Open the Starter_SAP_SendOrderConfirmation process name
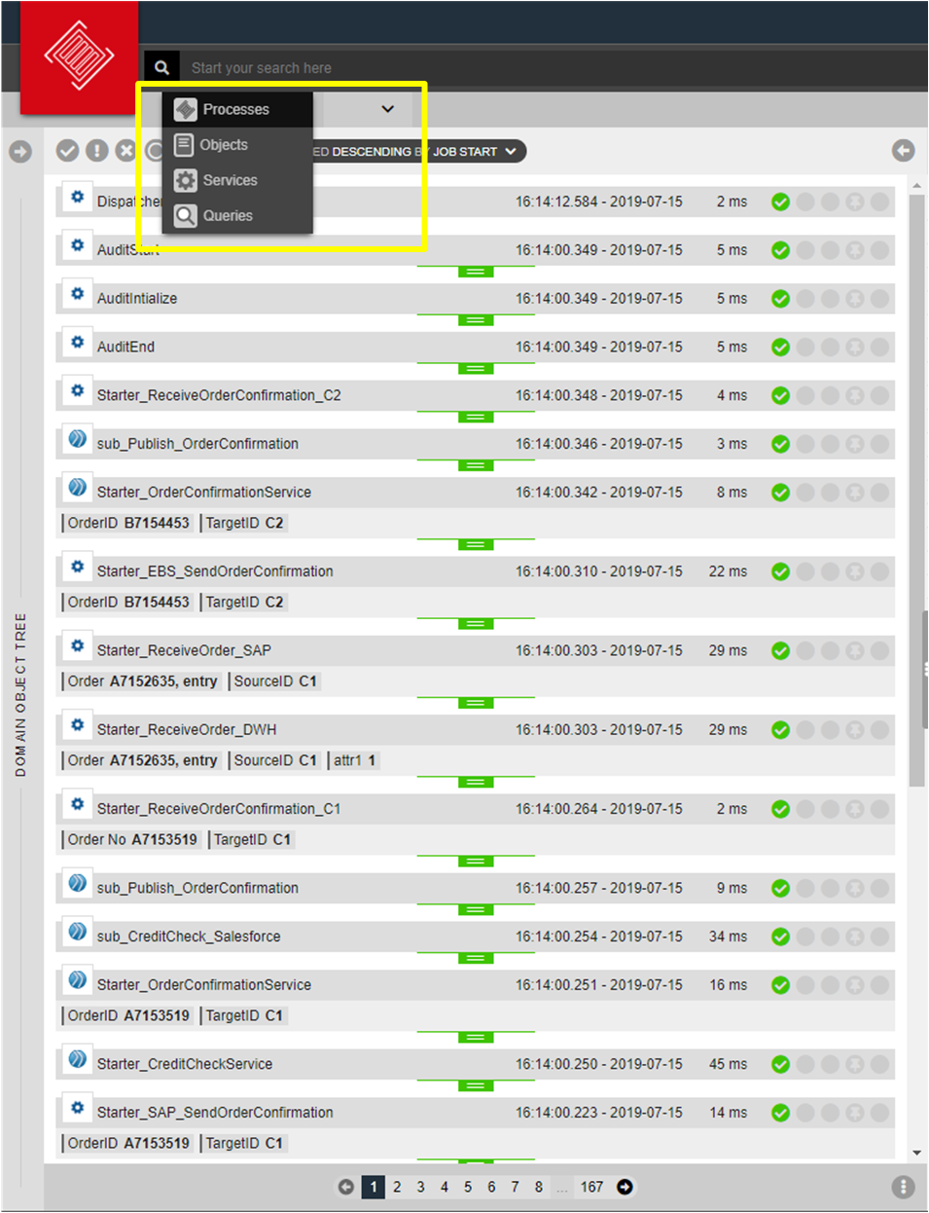Image resolution: width=929 pixels, height=1213 pixels. [x=215, y=1112]
